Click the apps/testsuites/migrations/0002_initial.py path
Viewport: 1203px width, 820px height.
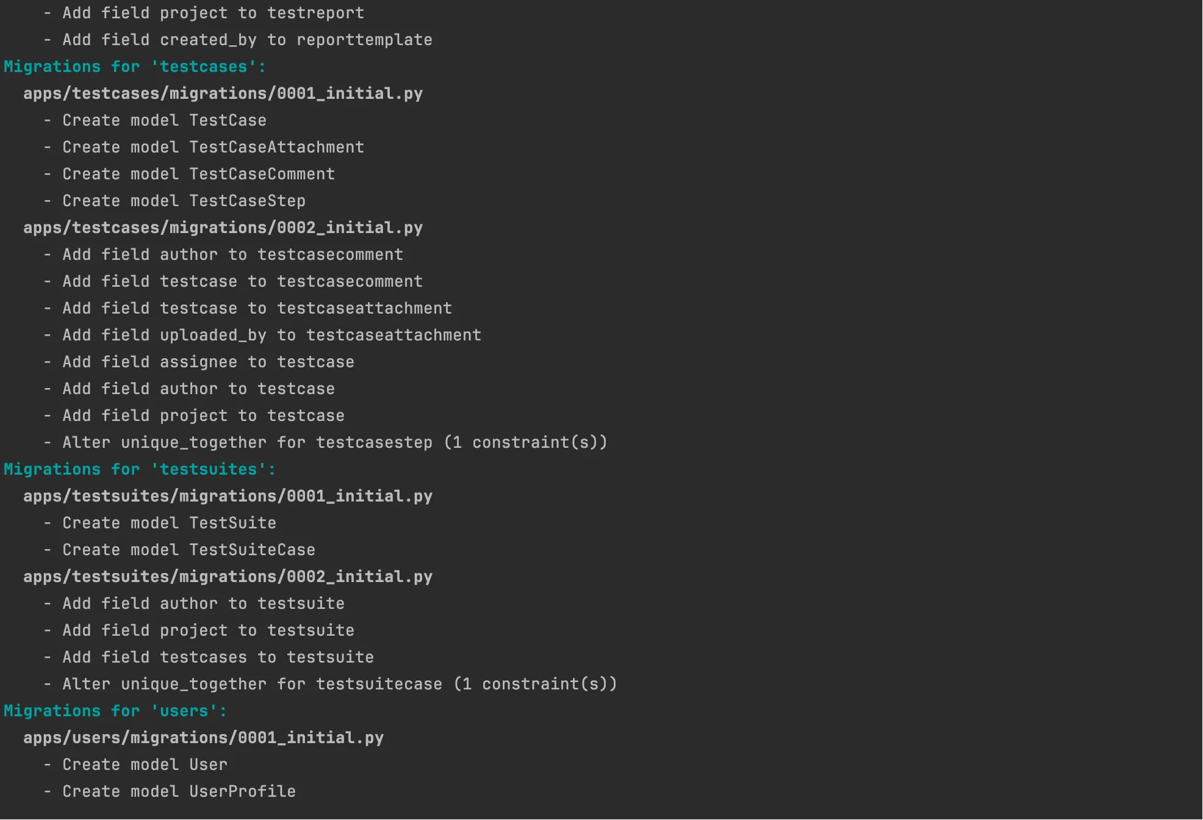coord(228,577)
